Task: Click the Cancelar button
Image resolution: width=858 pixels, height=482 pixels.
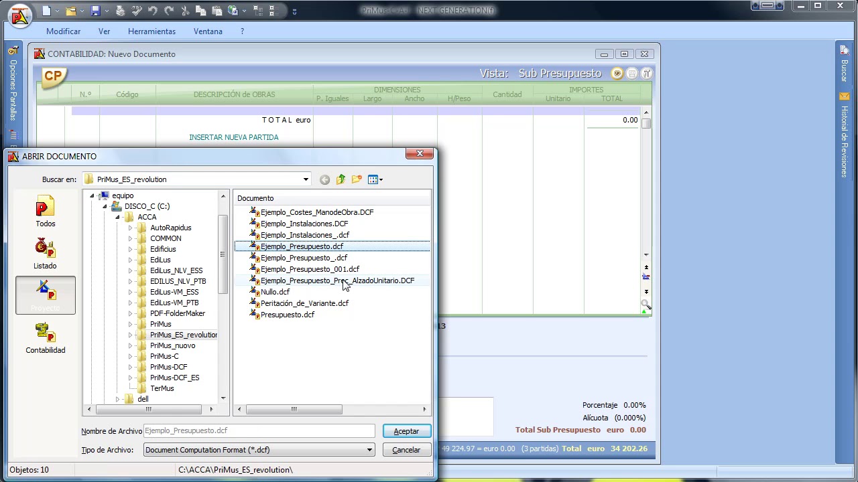Action: (x=406, y=450)
